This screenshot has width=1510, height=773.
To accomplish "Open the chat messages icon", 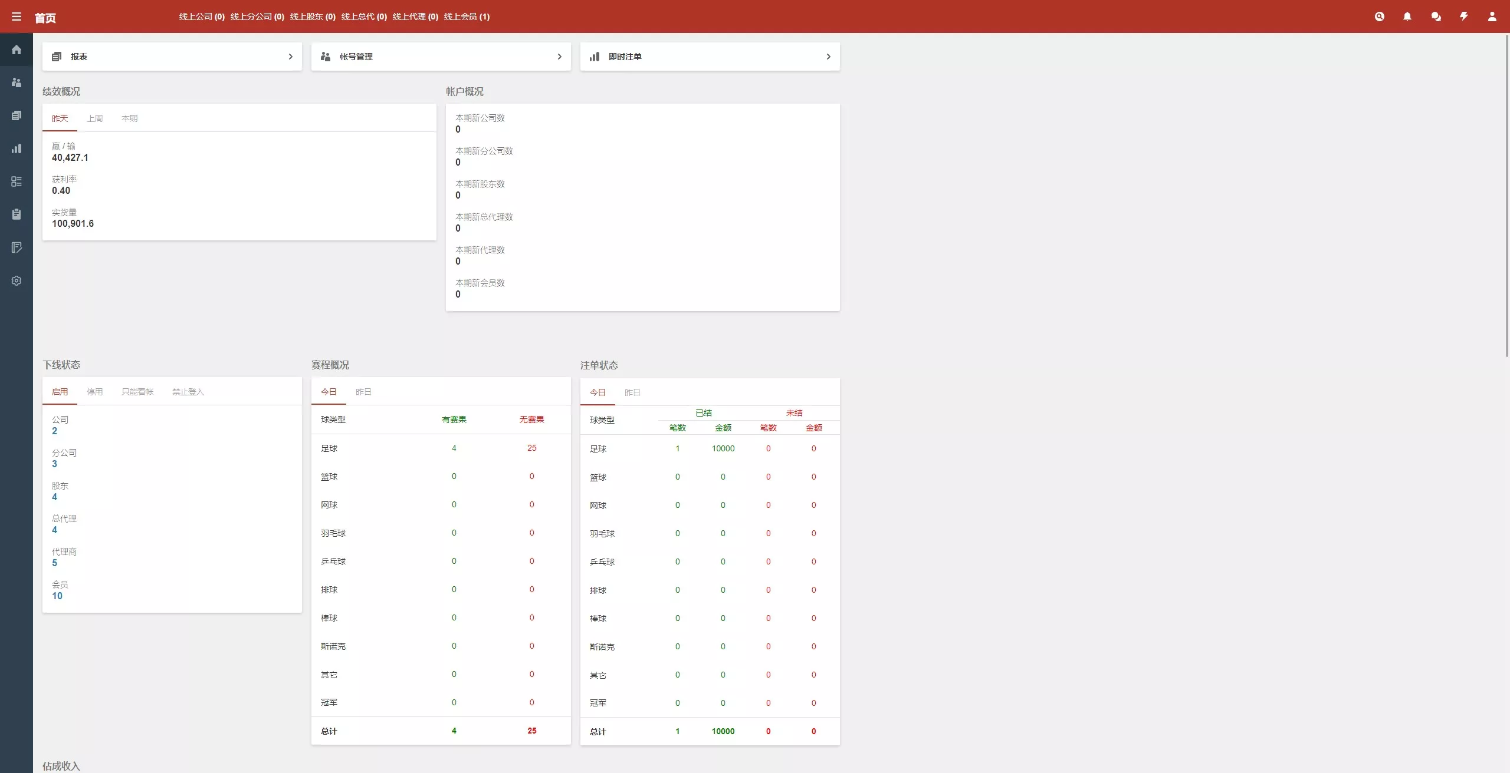I will click(1436, 16).
